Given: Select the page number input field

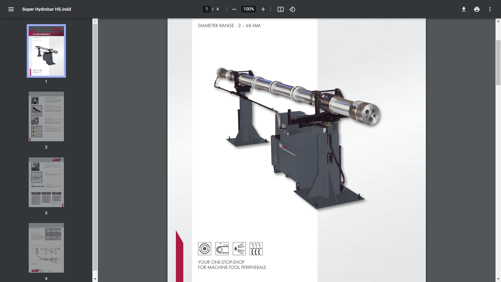Looking at the screenshot, I should [x=206, y=9].
